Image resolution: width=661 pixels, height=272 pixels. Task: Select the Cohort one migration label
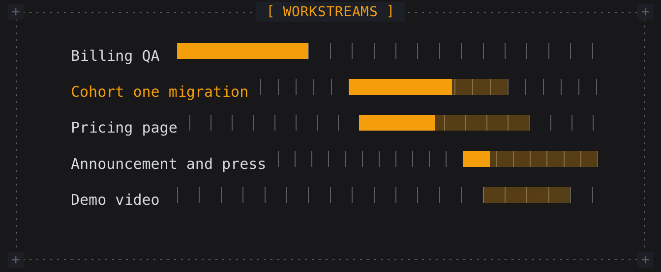point(159,92)
